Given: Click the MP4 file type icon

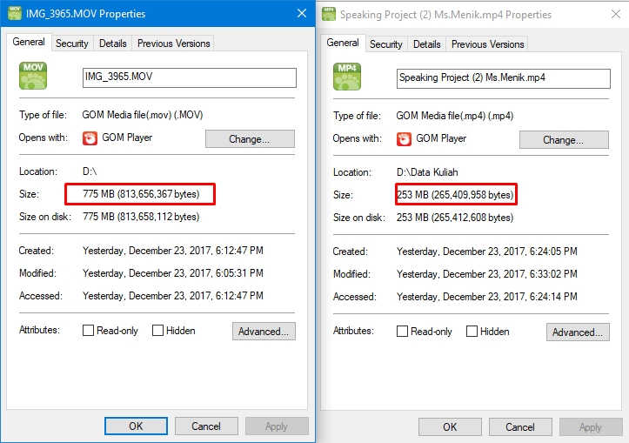Looking at the screenshot, I should point(347,77).
